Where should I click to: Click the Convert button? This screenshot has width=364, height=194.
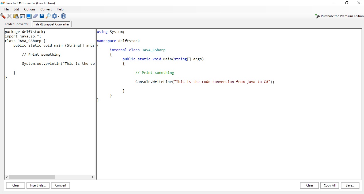61,185
